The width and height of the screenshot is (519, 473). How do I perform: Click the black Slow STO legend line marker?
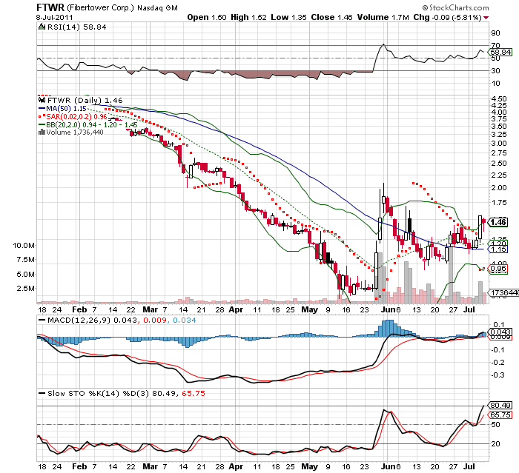click(42, 393)
